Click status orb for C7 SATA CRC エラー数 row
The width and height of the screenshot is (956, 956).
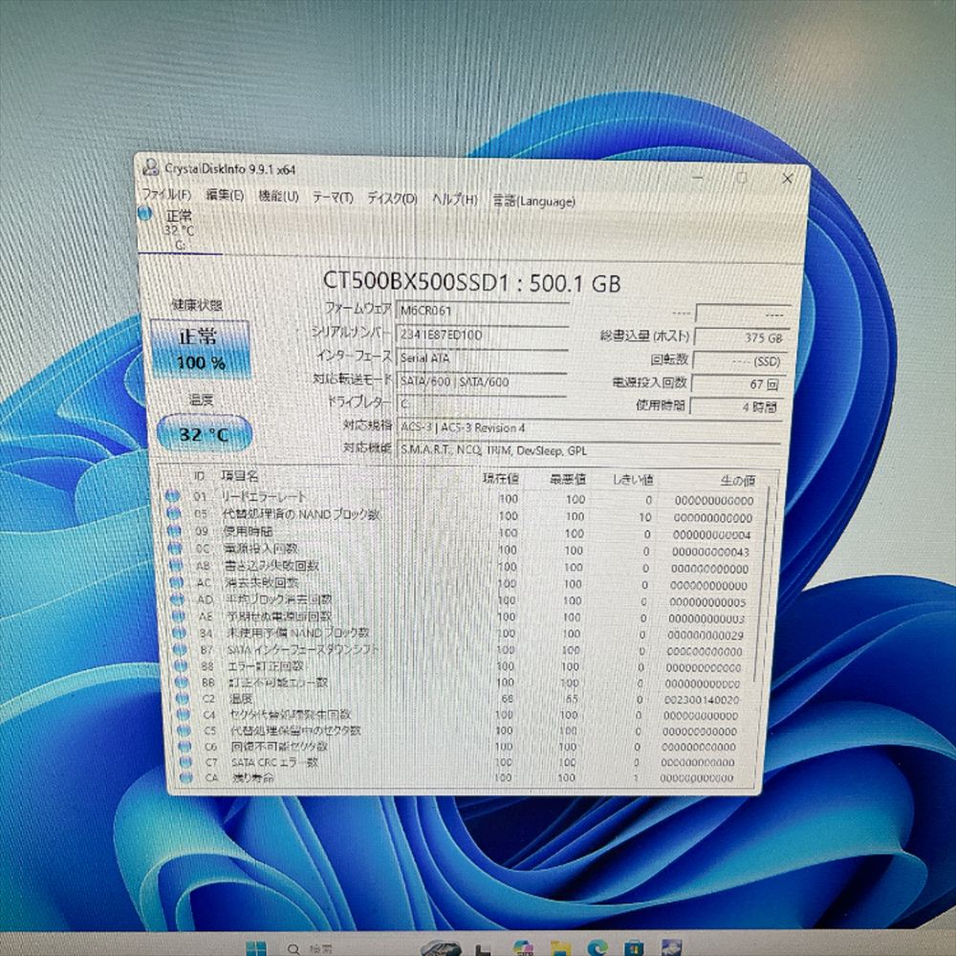(x=186, y=762)
